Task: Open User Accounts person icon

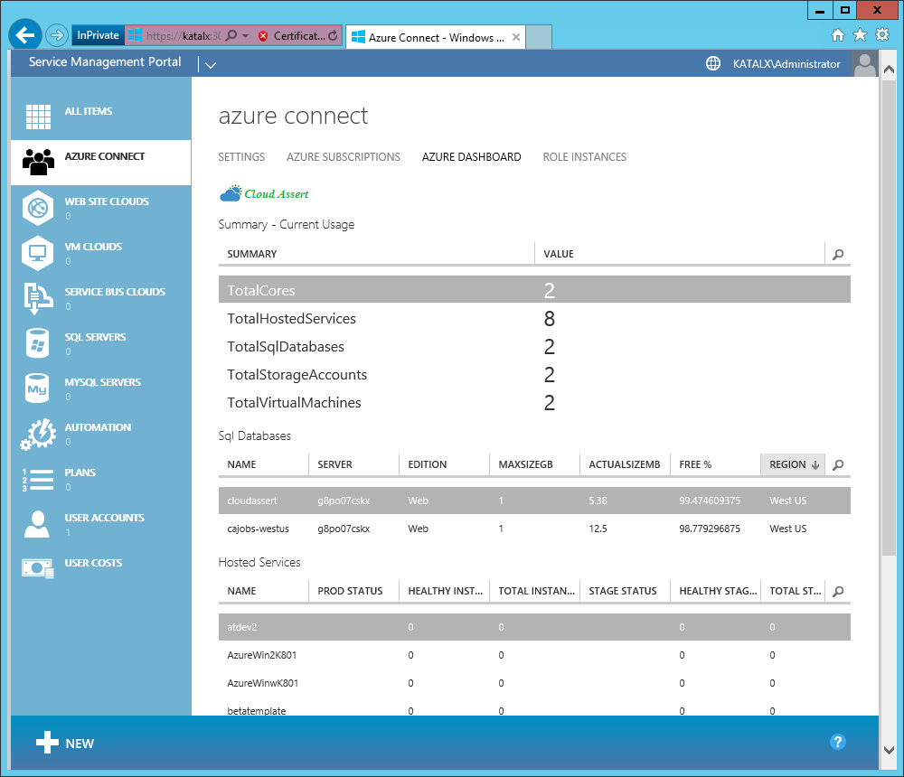Action: (37, 524)
